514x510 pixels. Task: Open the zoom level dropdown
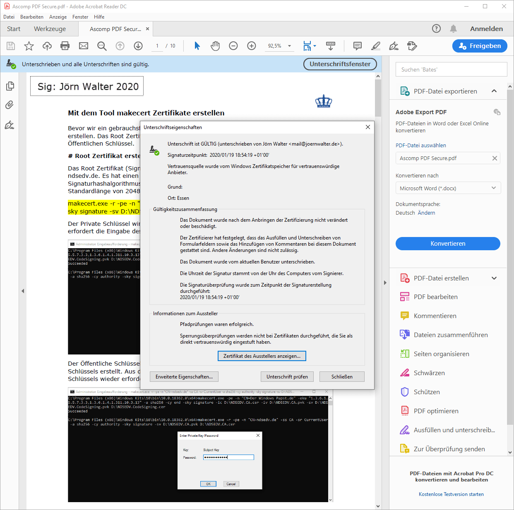pos(289,46)
